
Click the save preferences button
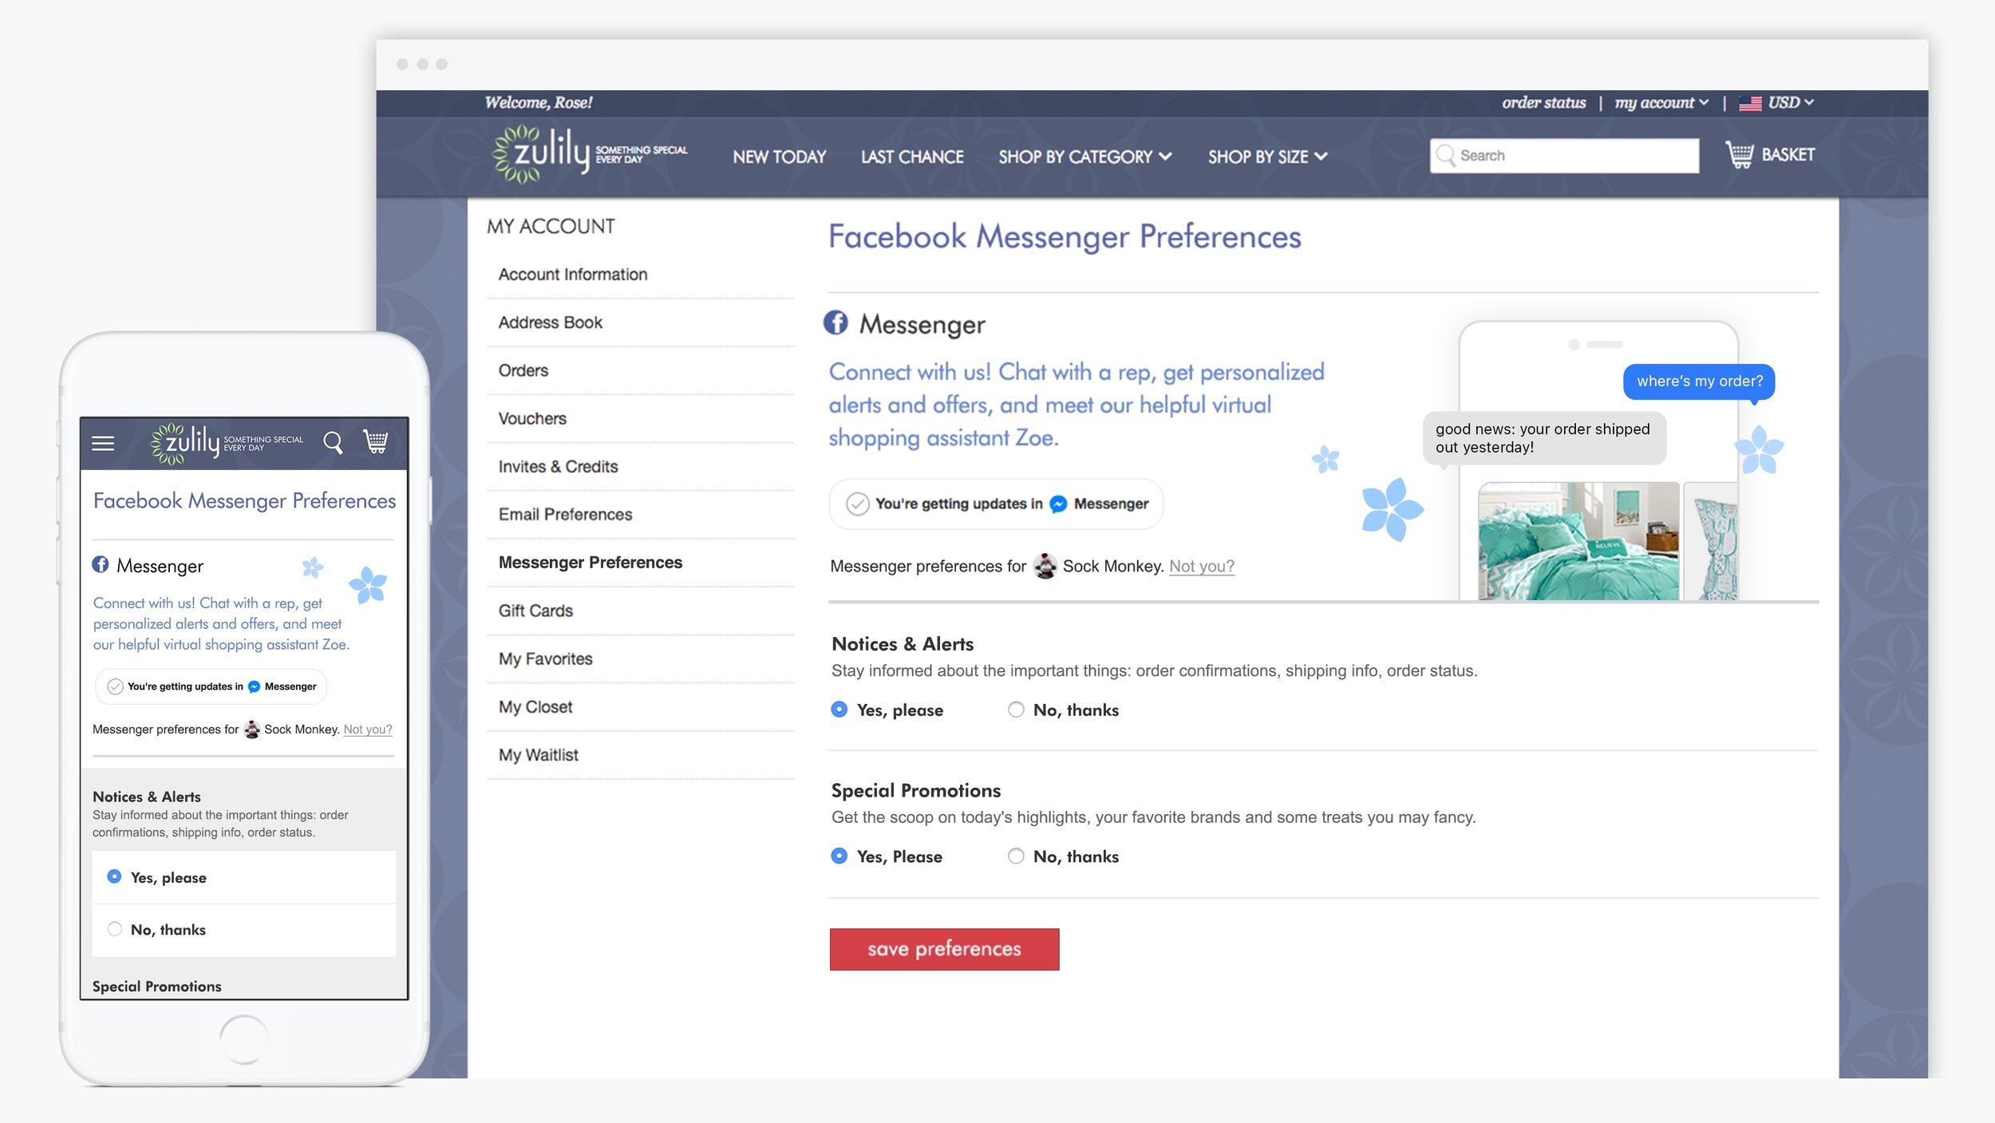click(x=944, y=949)
